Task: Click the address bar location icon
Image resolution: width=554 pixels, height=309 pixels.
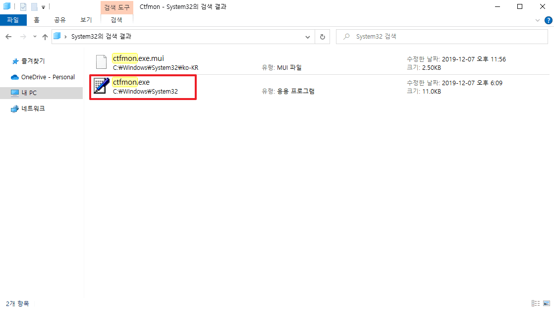Action: coord(57,36)
